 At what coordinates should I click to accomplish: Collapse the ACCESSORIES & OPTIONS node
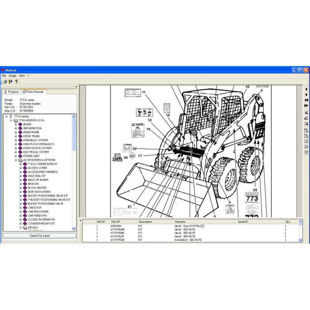point(16,160)
